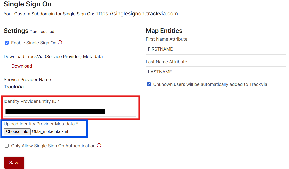This screenshot has width=289, height=169.
Task: Click info icon beside Enable Single Sign On
Action: pos(60,43)
